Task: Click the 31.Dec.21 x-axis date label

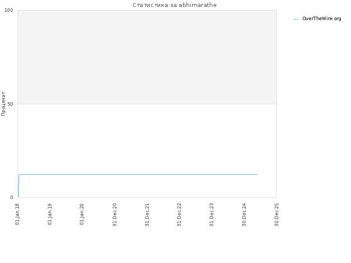Action: 147,215
